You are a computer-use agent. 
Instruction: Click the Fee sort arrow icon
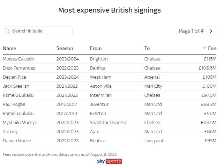pos(204,48)
